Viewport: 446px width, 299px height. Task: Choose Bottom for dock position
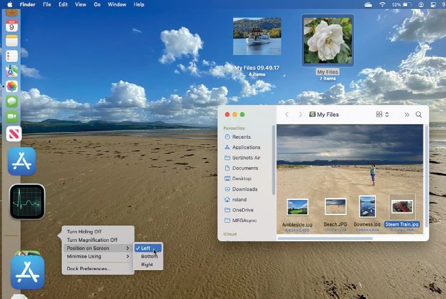(x=149, y=256)
